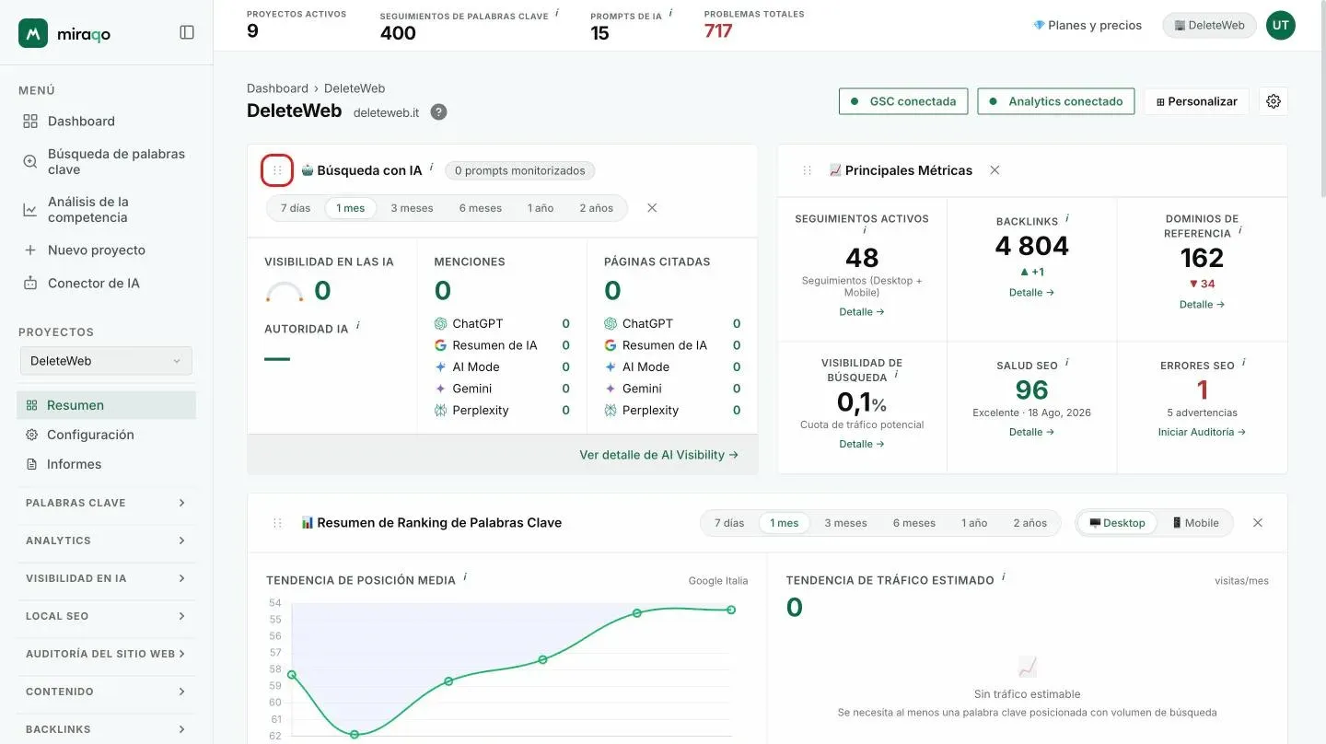Viewport: 1326px width, 744px height.
Task: Expand the Analytics section
Action: click(x=106, y=541)
